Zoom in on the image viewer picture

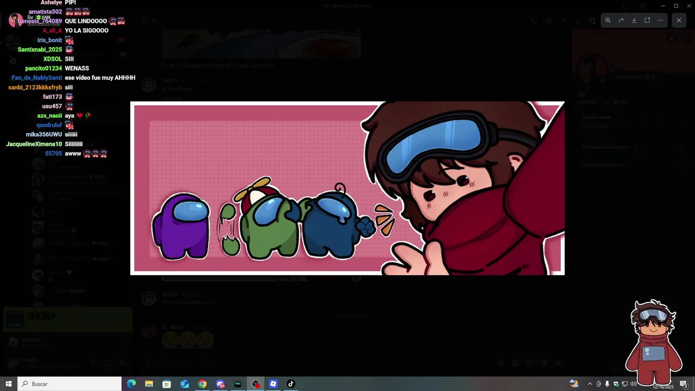point(608,20)
